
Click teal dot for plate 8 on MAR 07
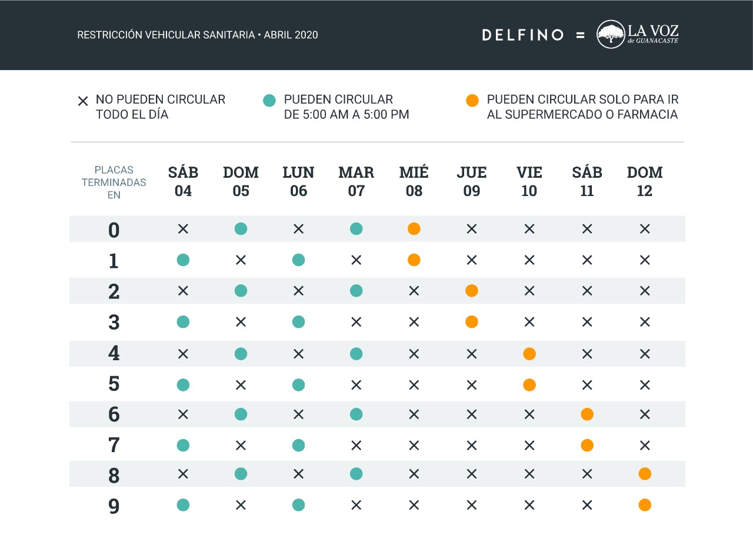click(x=356, y=474)
